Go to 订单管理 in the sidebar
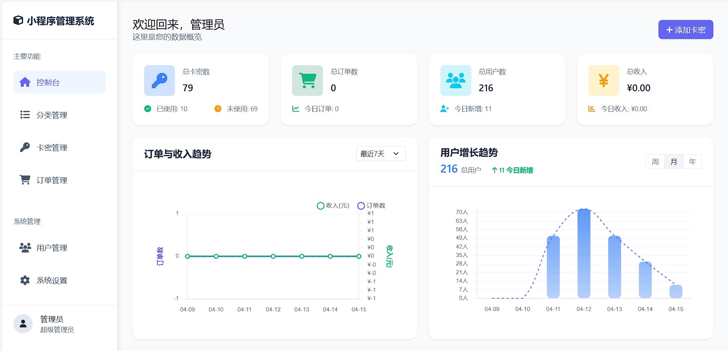The image size is (728, 351). coord(52,180)
